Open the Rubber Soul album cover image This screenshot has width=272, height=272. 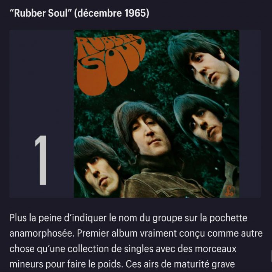point(157,114)
